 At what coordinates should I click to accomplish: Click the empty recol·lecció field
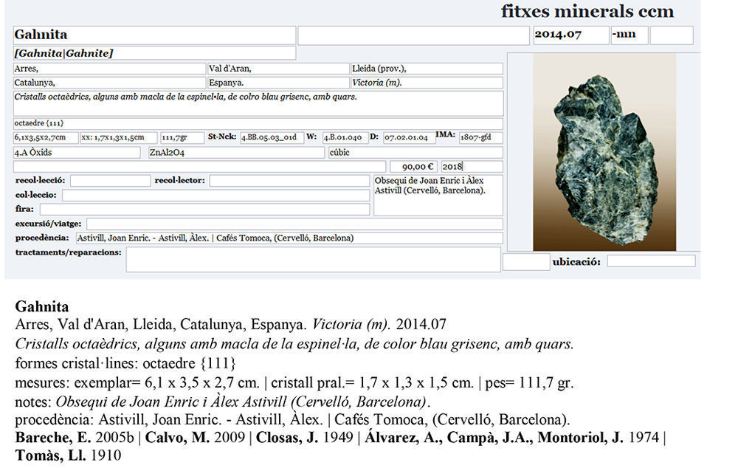[x=111, y=181]
